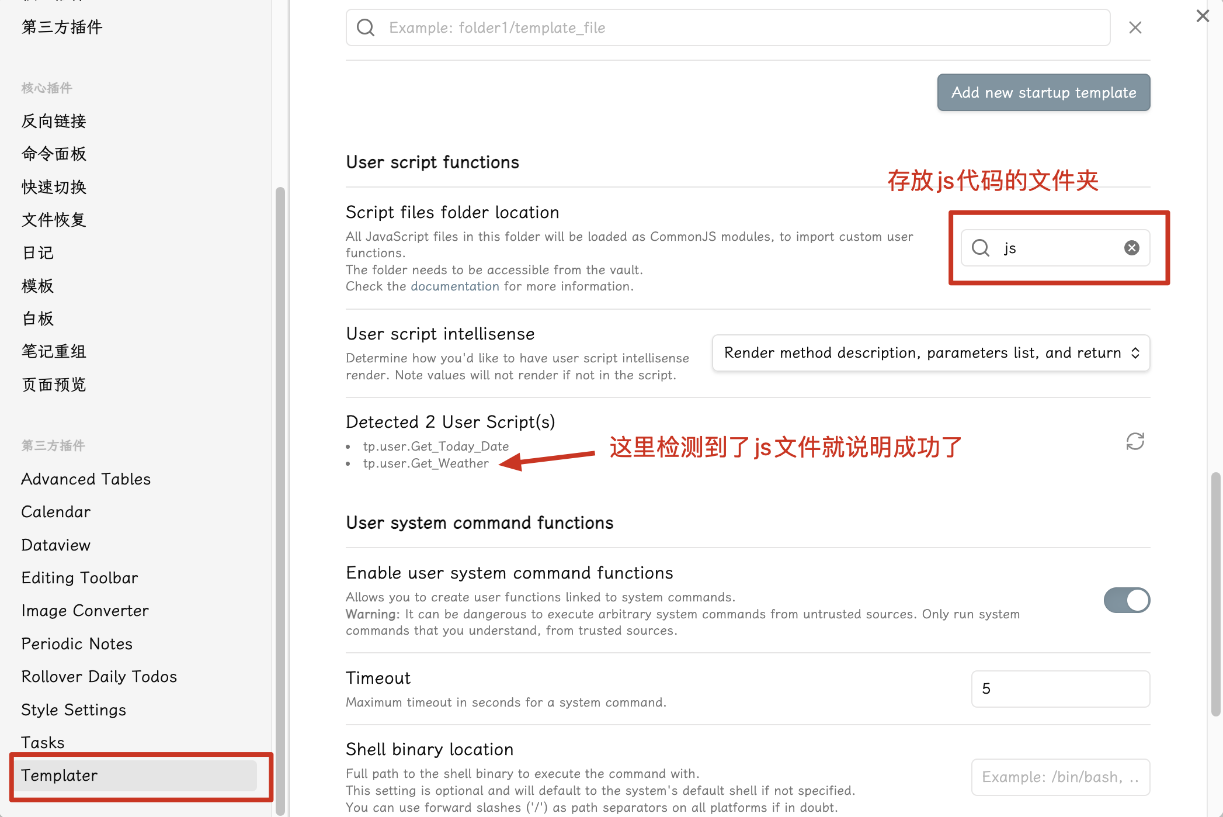Open Templater plugin settings

(x=135, y=776)
